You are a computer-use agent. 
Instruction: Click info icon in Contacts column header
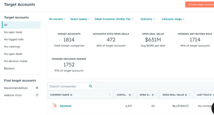tap(130, 95)
